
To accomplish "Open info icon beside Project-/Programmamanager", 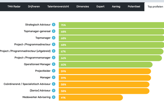I will coord(54,58).
